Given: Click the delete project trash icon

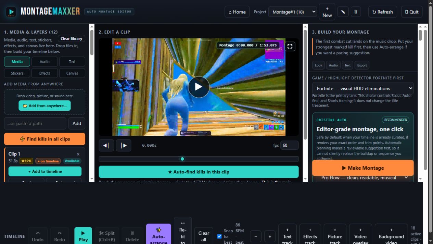Looking at the screenshot, I should point(356,12).
